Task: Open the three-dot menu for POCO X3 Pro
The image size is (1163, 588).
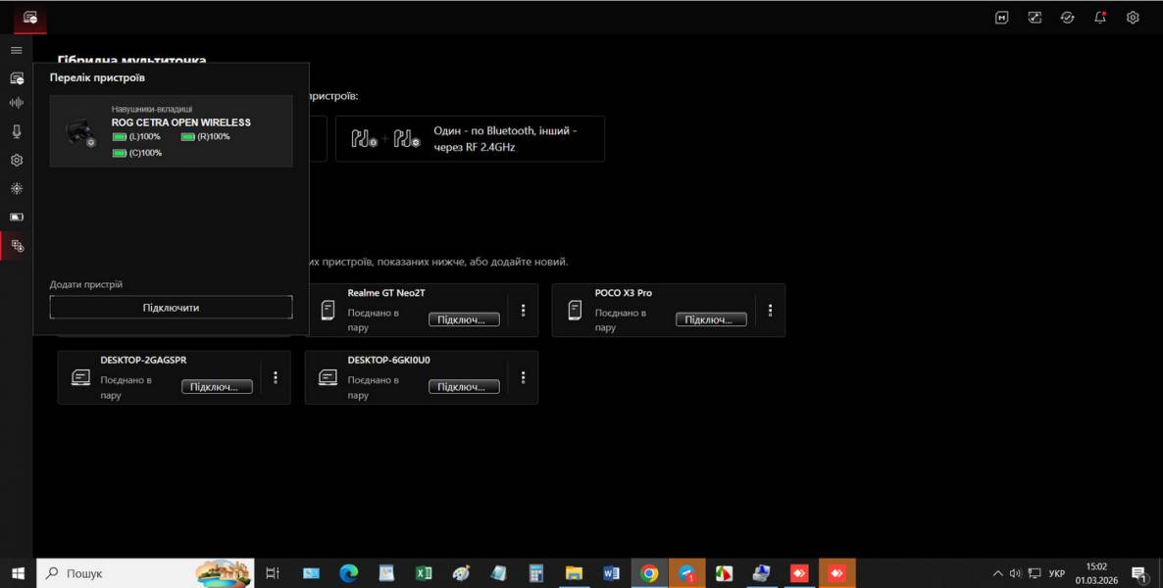Action: pos(770,311)
